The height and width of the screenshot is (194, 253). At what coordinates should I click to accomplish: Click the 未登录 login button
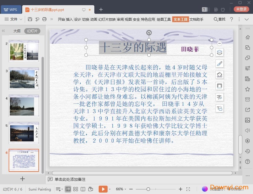(x=241, y=9)
